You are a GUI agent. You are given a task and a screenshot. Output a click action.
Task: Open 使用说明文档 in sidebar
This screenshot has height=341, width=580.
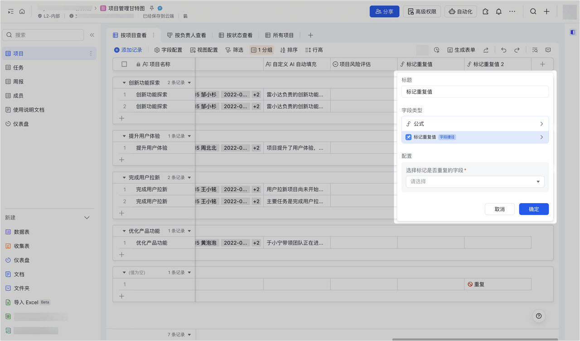tap(49, 109)
